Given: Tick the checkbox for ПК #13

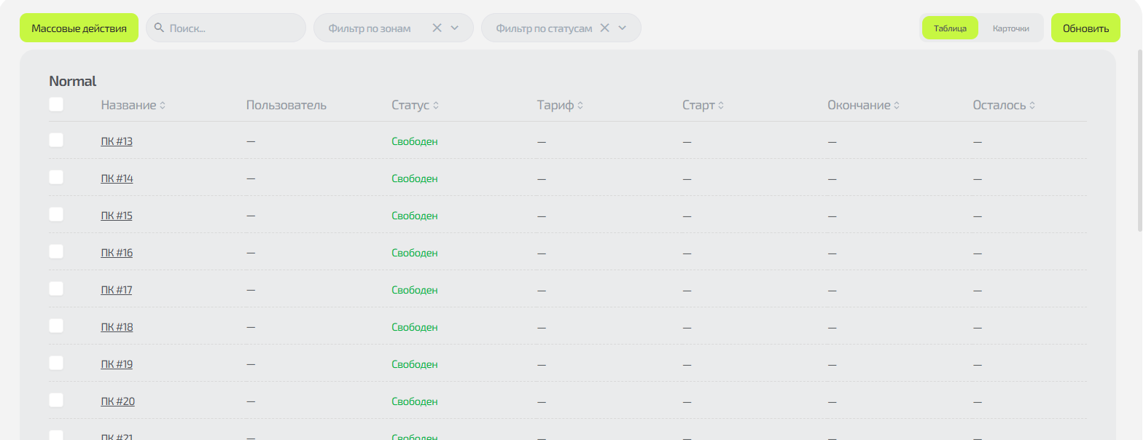Looking at the screenshot, I should click(x=56, y=140).
